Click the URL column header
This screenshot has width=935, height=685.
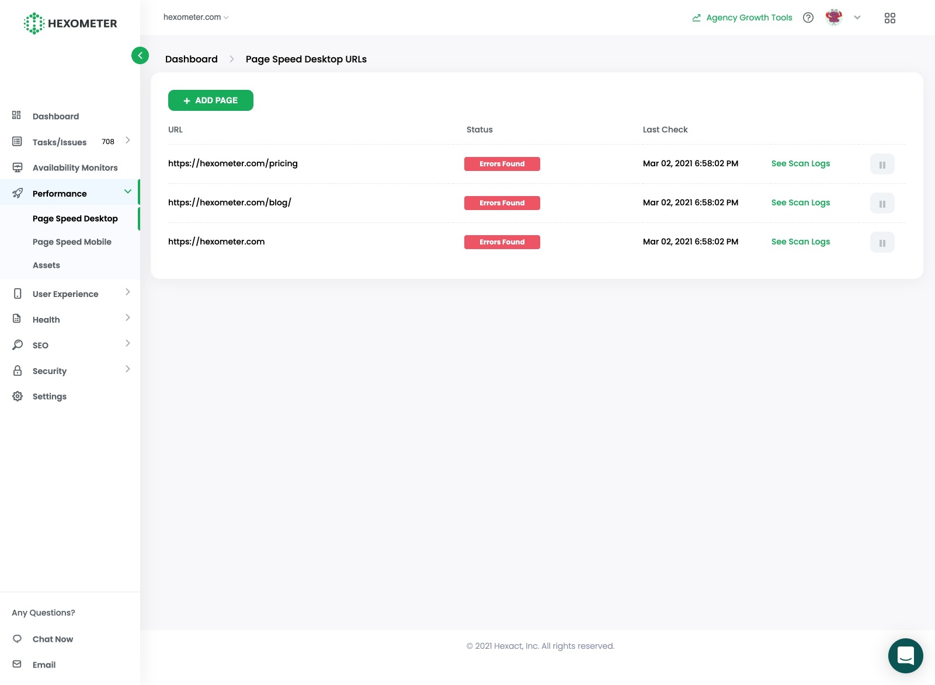coord(175,130)
